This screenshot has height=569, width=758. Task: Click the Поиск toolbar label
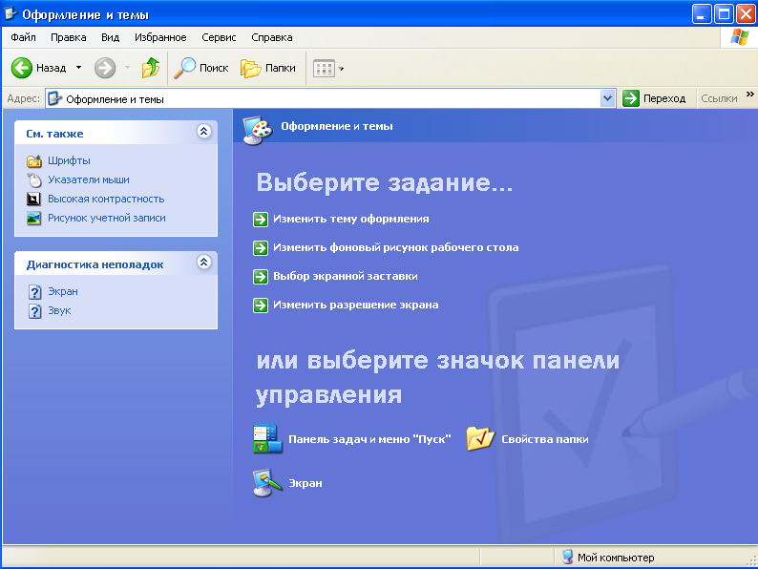click(214, 68)
